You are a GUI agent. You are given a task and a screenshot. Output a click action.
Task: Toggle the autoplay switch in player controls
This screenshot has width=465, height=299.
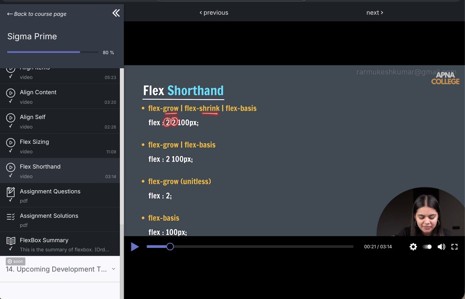point(427,247)
